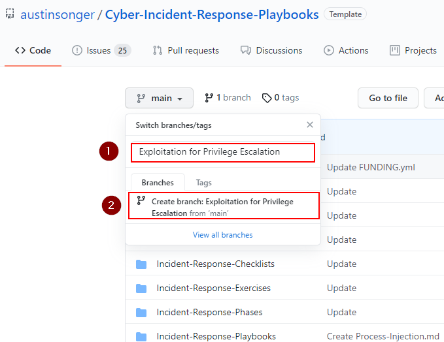Viewport: 444px width, 342px height.
Task: Click the repository icon beside austinsonger
Action: [x=10, y=14]
